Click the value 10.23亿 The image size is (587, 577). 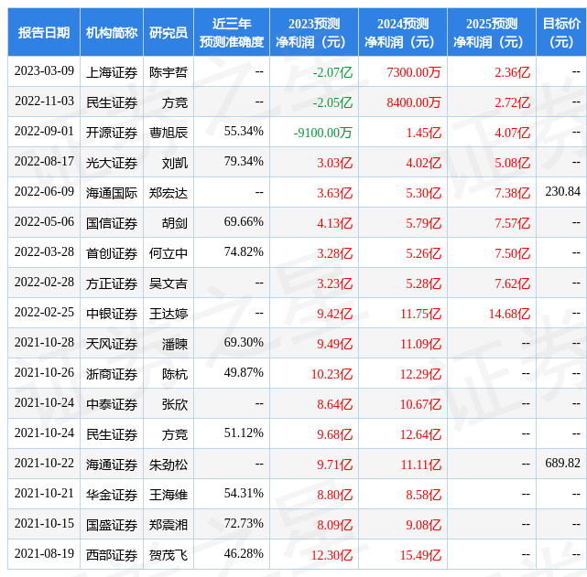[332, 374]
